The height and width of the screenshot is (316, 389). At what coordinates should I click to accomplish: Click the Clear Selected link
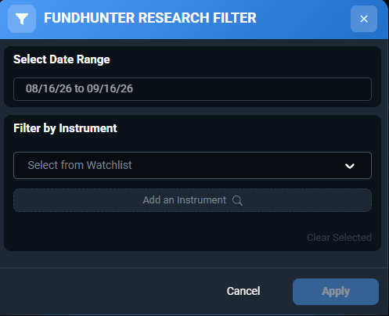339,238
